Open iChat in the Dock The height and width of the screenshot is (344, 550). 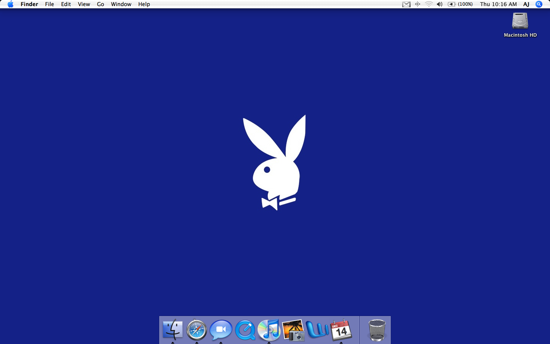[221, 329]
